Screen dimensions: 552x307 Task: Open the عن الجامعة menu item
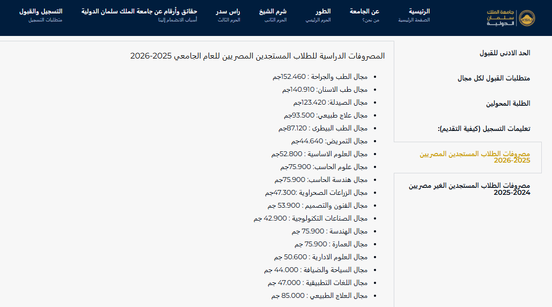point(364,15)
